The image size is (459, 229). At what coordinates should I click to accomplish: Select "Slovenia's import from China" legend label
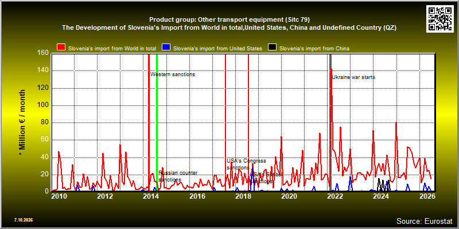point(314,49)
